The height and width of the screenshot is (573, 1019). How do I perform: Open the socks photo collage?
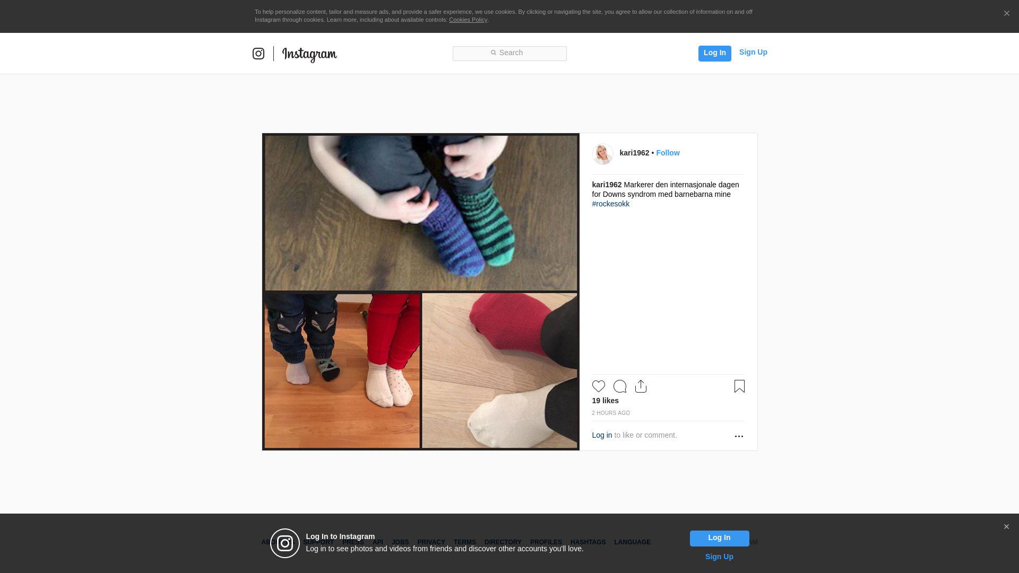coord(420,292)
